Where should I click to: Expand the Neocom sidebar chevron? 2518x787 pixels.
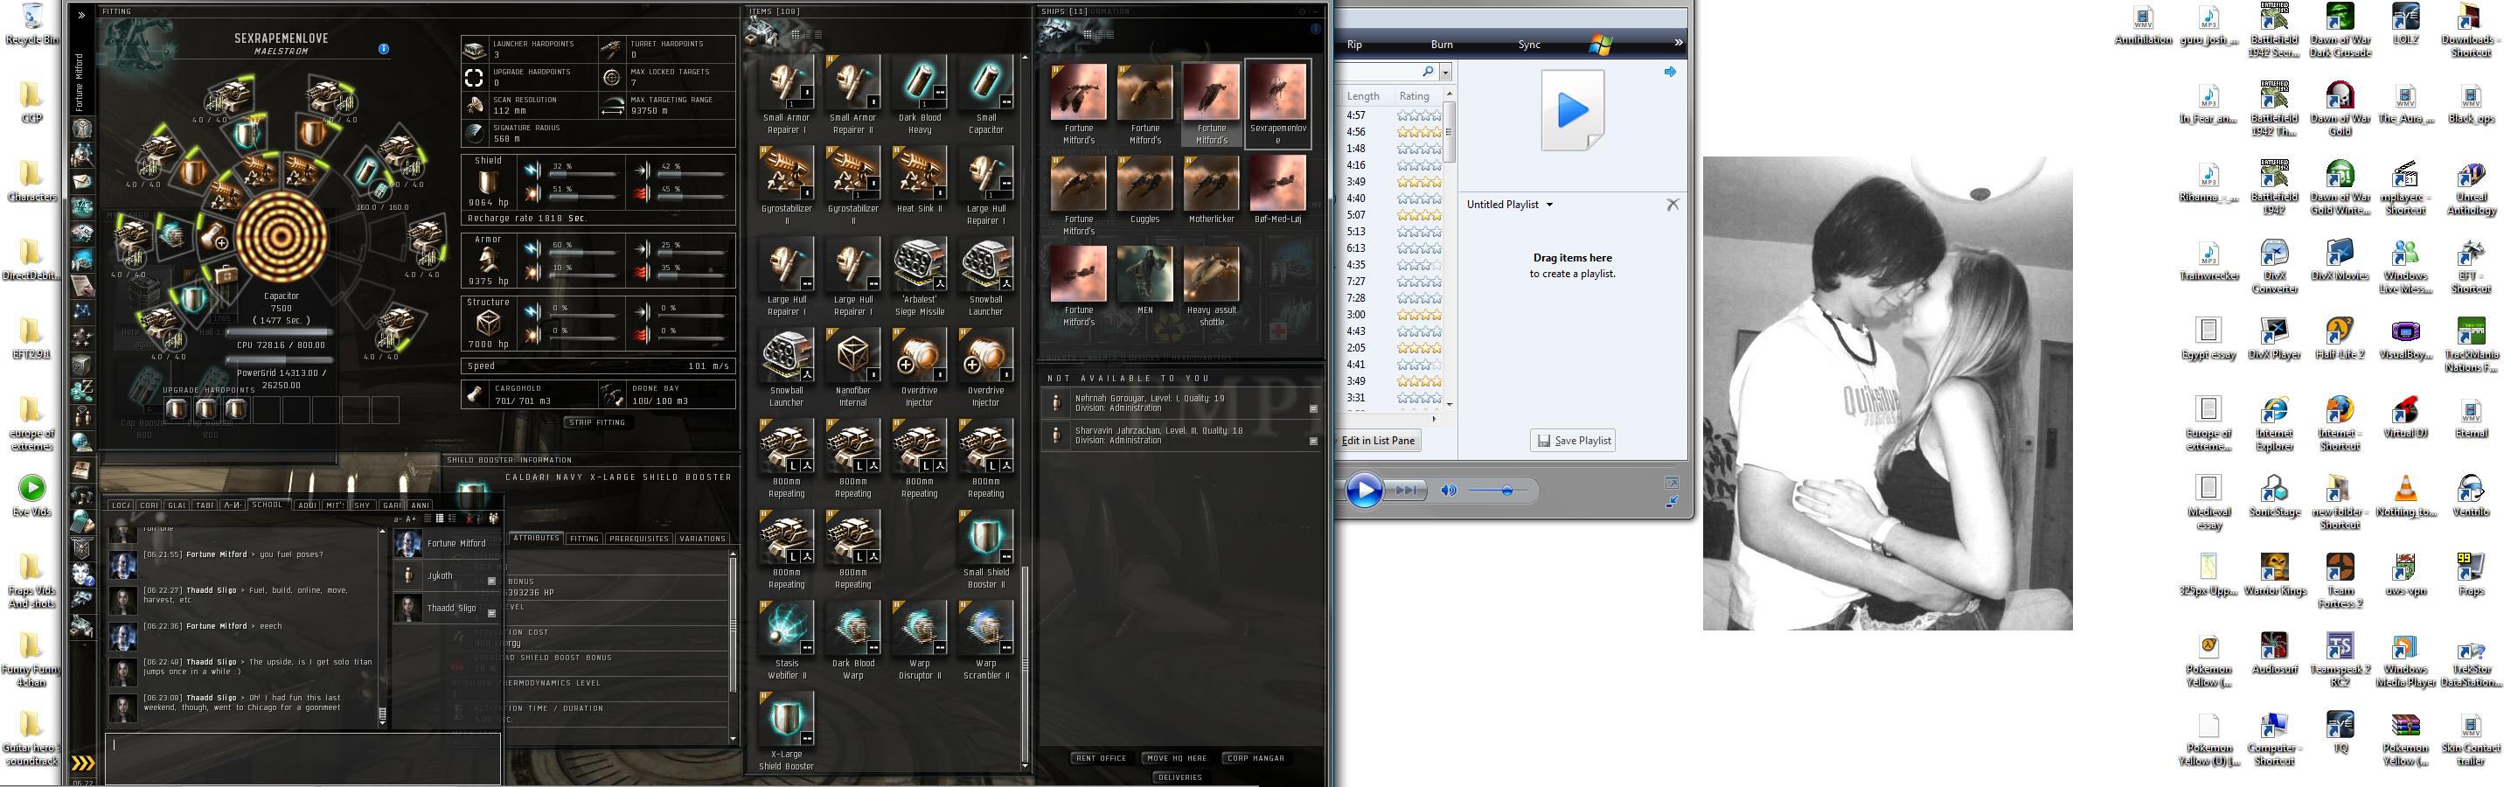(x=81, y=15)
